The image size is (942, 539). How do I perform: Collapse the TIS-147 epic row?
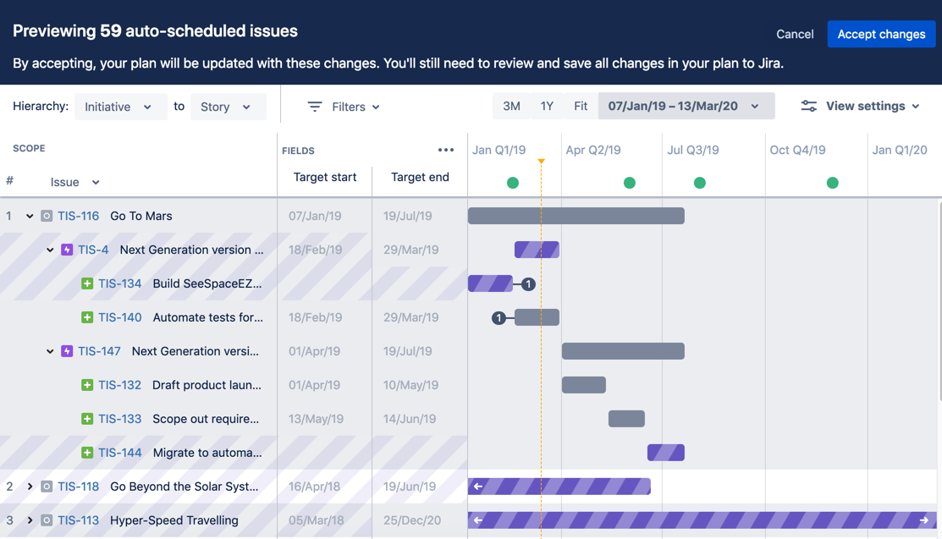click(x=50, y=351)
